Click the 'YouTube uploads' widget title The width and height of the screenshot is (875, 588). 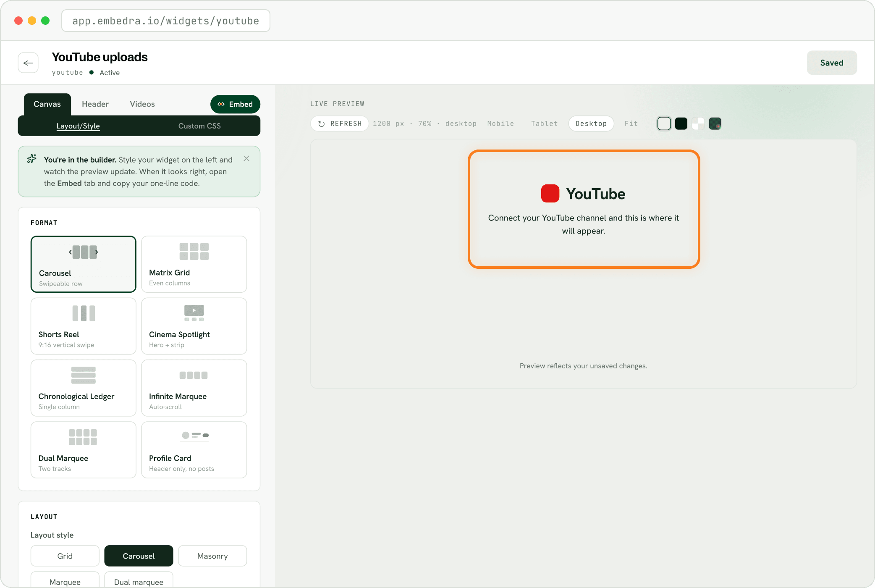pyautogui.click(x=100, y=57)
